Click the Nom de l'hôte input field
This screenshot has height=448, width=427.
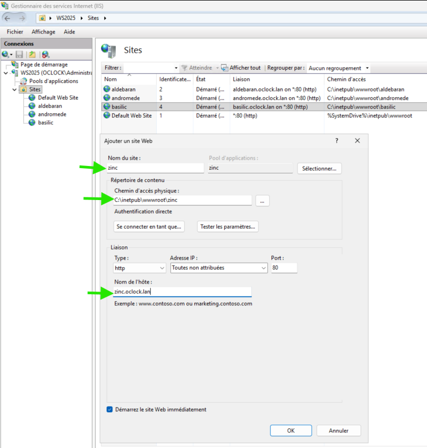pyautogui.click(x=182, y=292)
